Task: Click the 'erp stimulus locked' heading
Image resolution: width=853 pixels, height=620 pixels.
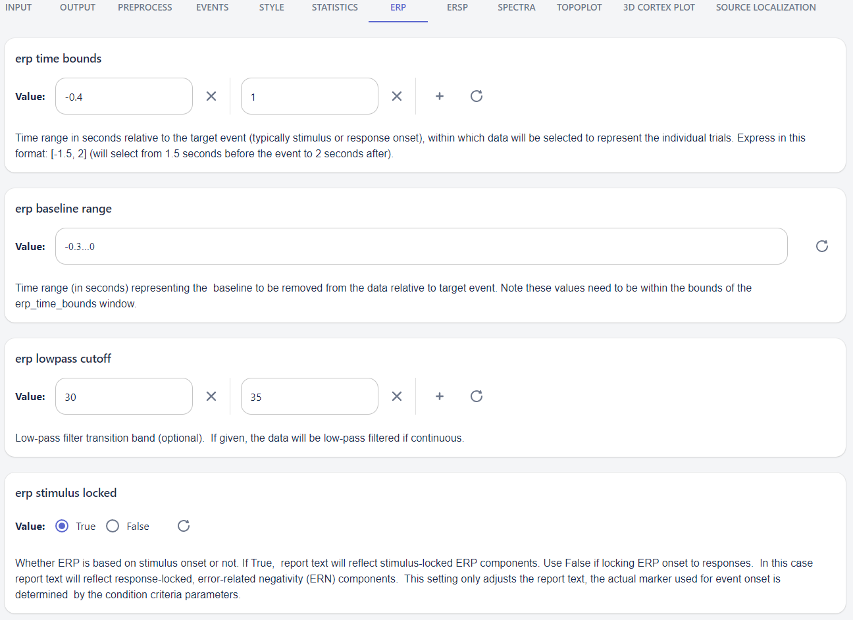Action: (66, 493)
